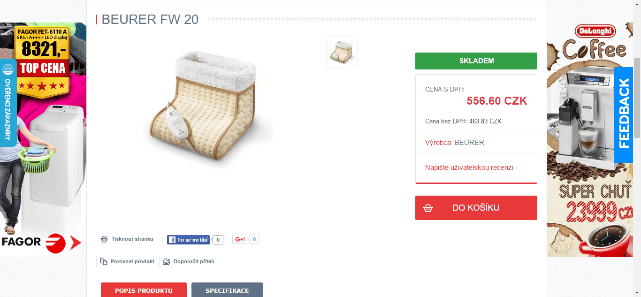Click the printer icon beside Tisknout stránku
Viewport: 641px width, 297px height.
[104, 239]
